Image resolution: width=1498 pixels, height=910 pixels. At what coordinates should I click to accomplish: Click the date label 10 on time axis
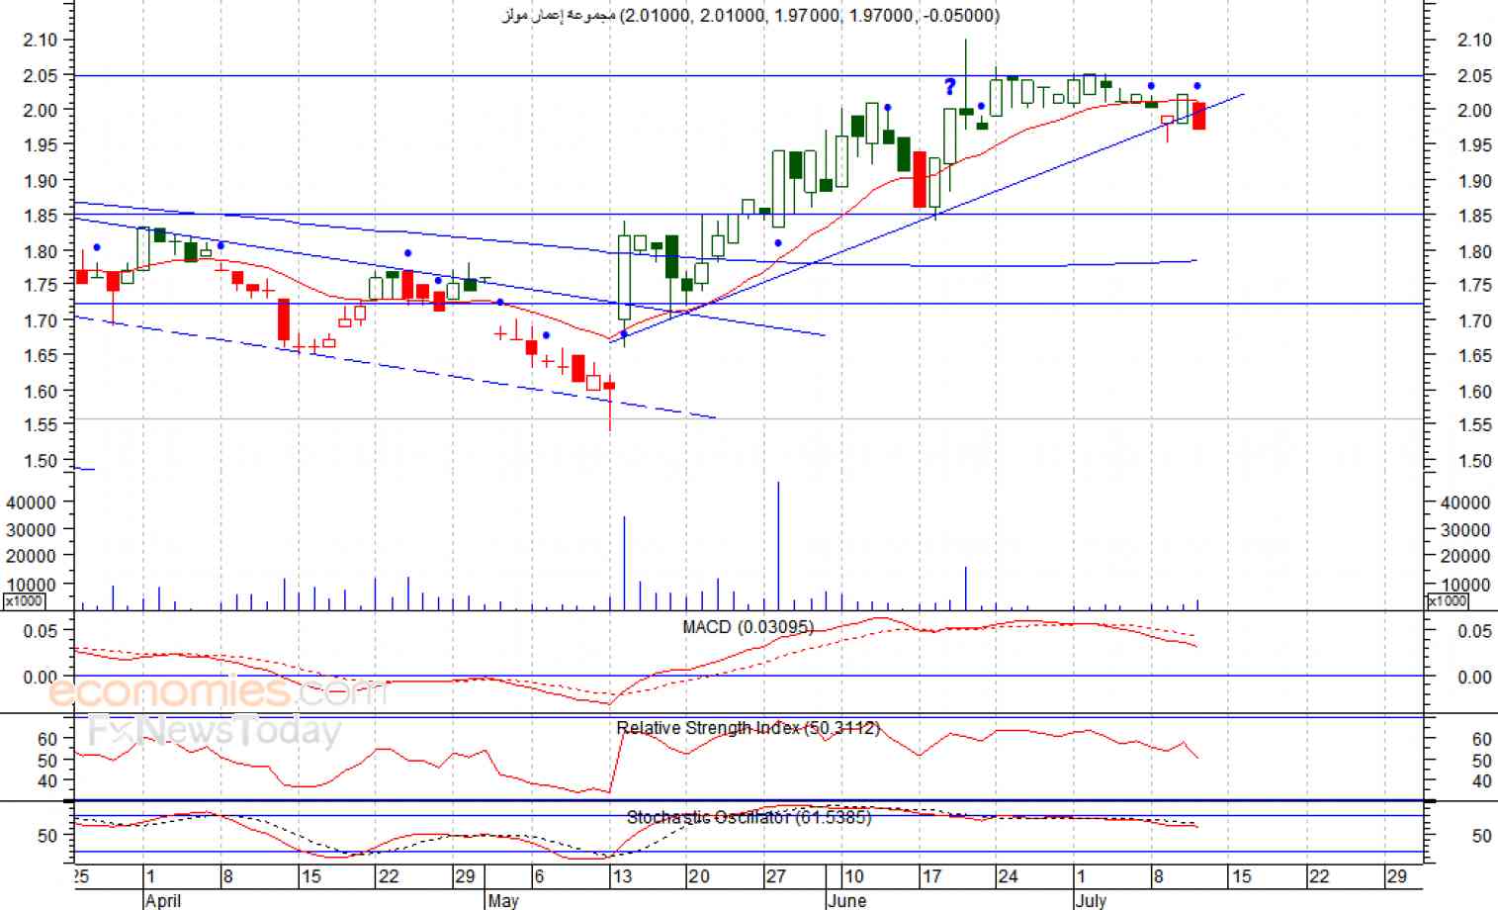click(853, 876)
